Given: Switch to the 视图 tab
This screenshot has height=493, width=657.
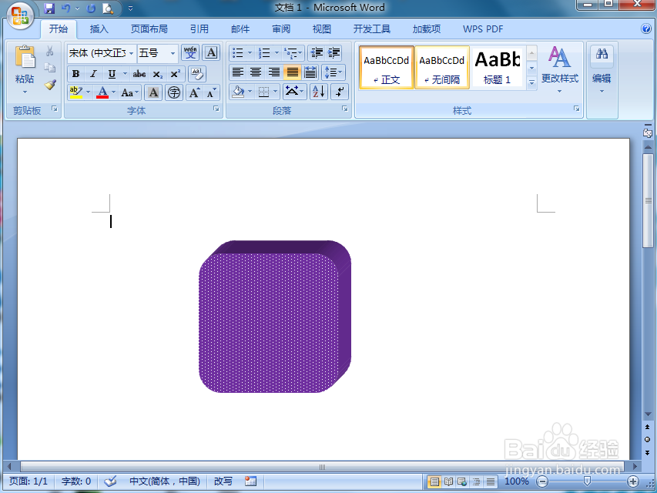Looking at the screenshot, I should [322, 29].
